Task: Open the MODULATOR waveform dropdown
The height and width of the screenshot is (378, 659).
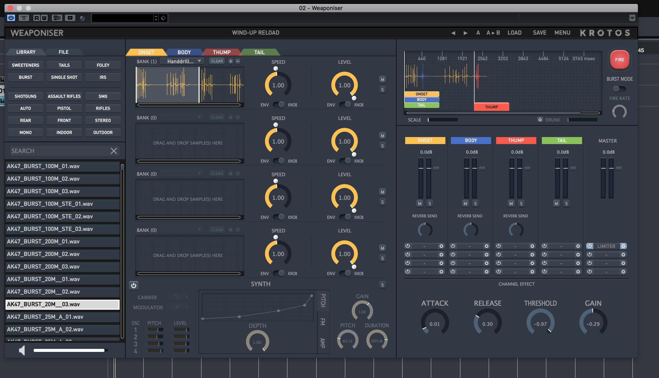Action: pyautogui.click(x=178, y=307)
